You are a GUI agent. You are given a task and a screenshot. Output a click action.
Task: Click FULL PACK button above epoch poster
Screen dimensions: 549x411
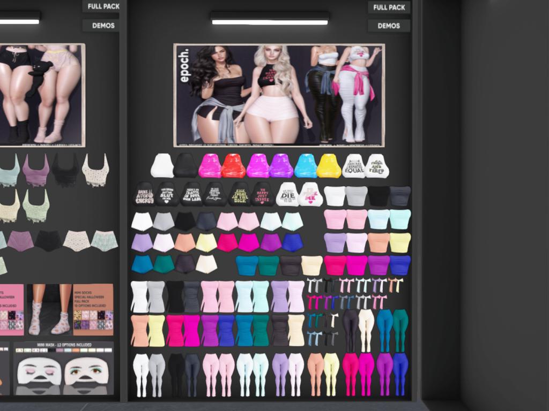coord(389,7)
